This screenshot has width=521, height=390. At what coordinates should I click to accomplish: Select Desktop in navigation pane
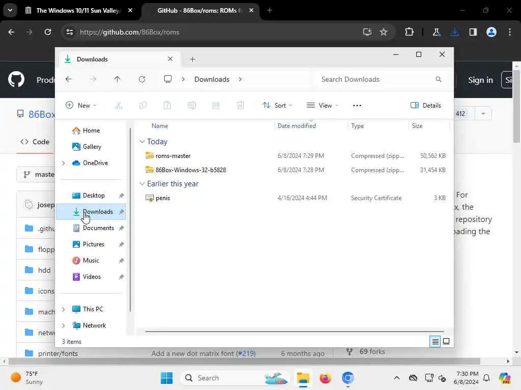[x=92, y=196]
